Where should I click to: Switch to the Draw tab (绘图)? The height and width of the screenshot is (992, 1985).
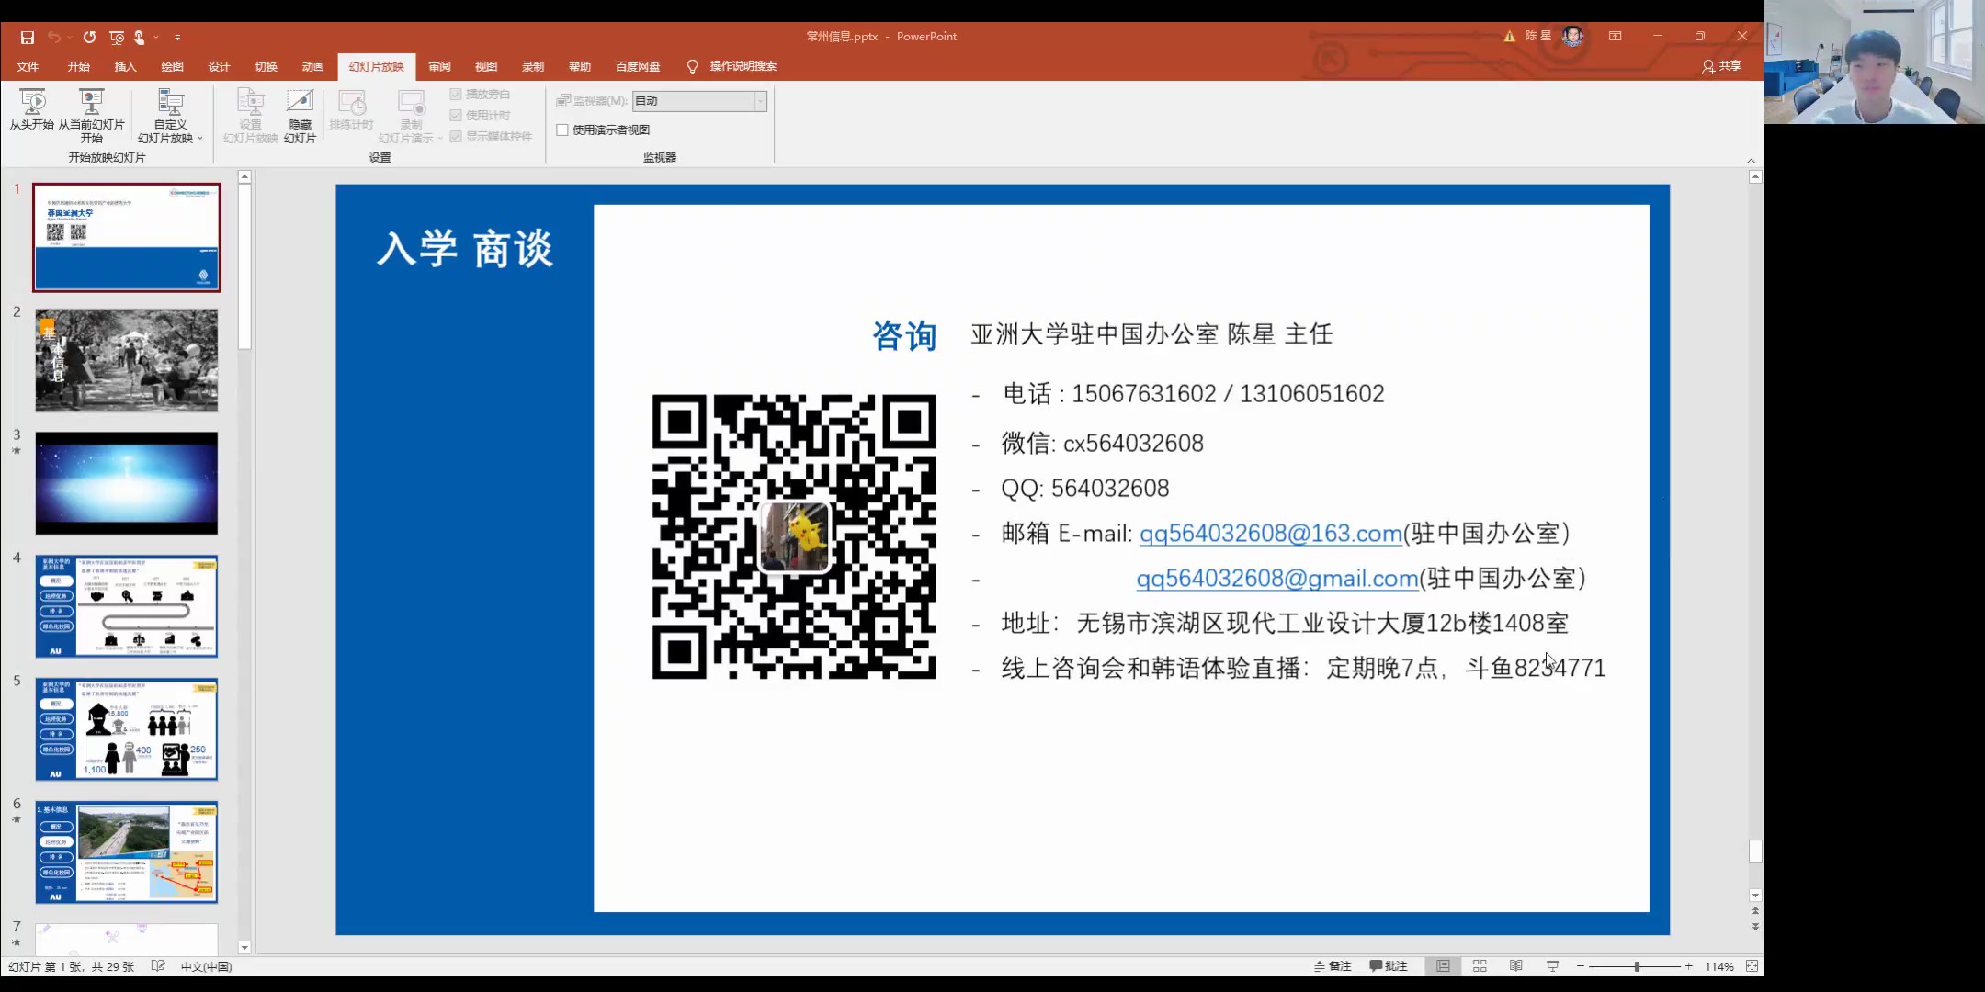(172, 66)
